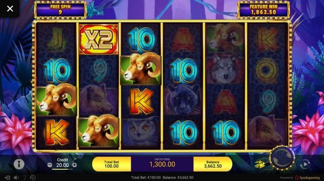
Task: Toggle turbo spin mode
Action: (260, 164)
